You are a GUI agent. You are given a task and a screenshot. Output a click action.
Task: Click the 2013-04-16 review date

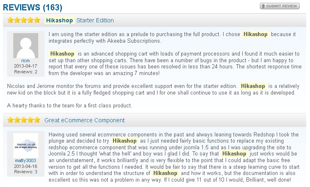click(x=25, y=166)
